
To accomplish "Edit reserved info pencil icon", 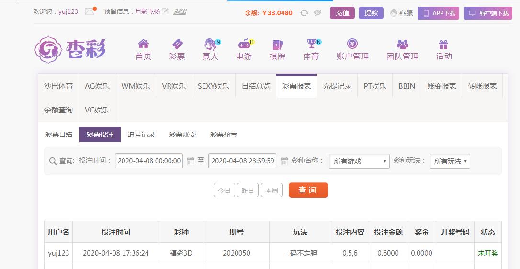I will [x=165, y=12].
